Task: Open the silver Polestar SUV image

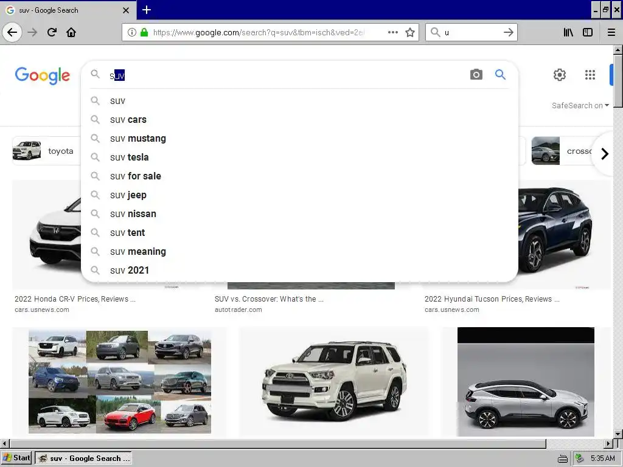Action: tap(526, 382)
